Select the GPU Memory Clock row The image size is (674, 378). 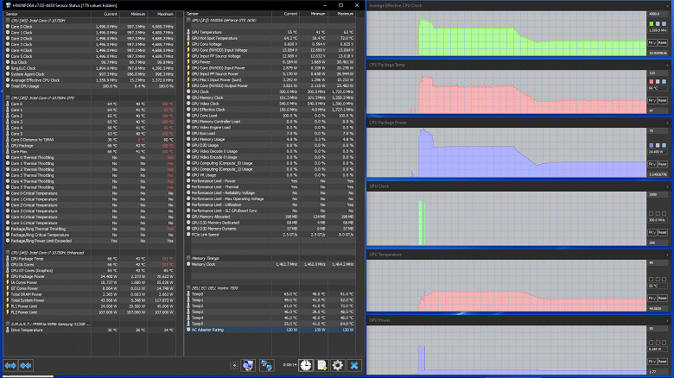point(270,98)
